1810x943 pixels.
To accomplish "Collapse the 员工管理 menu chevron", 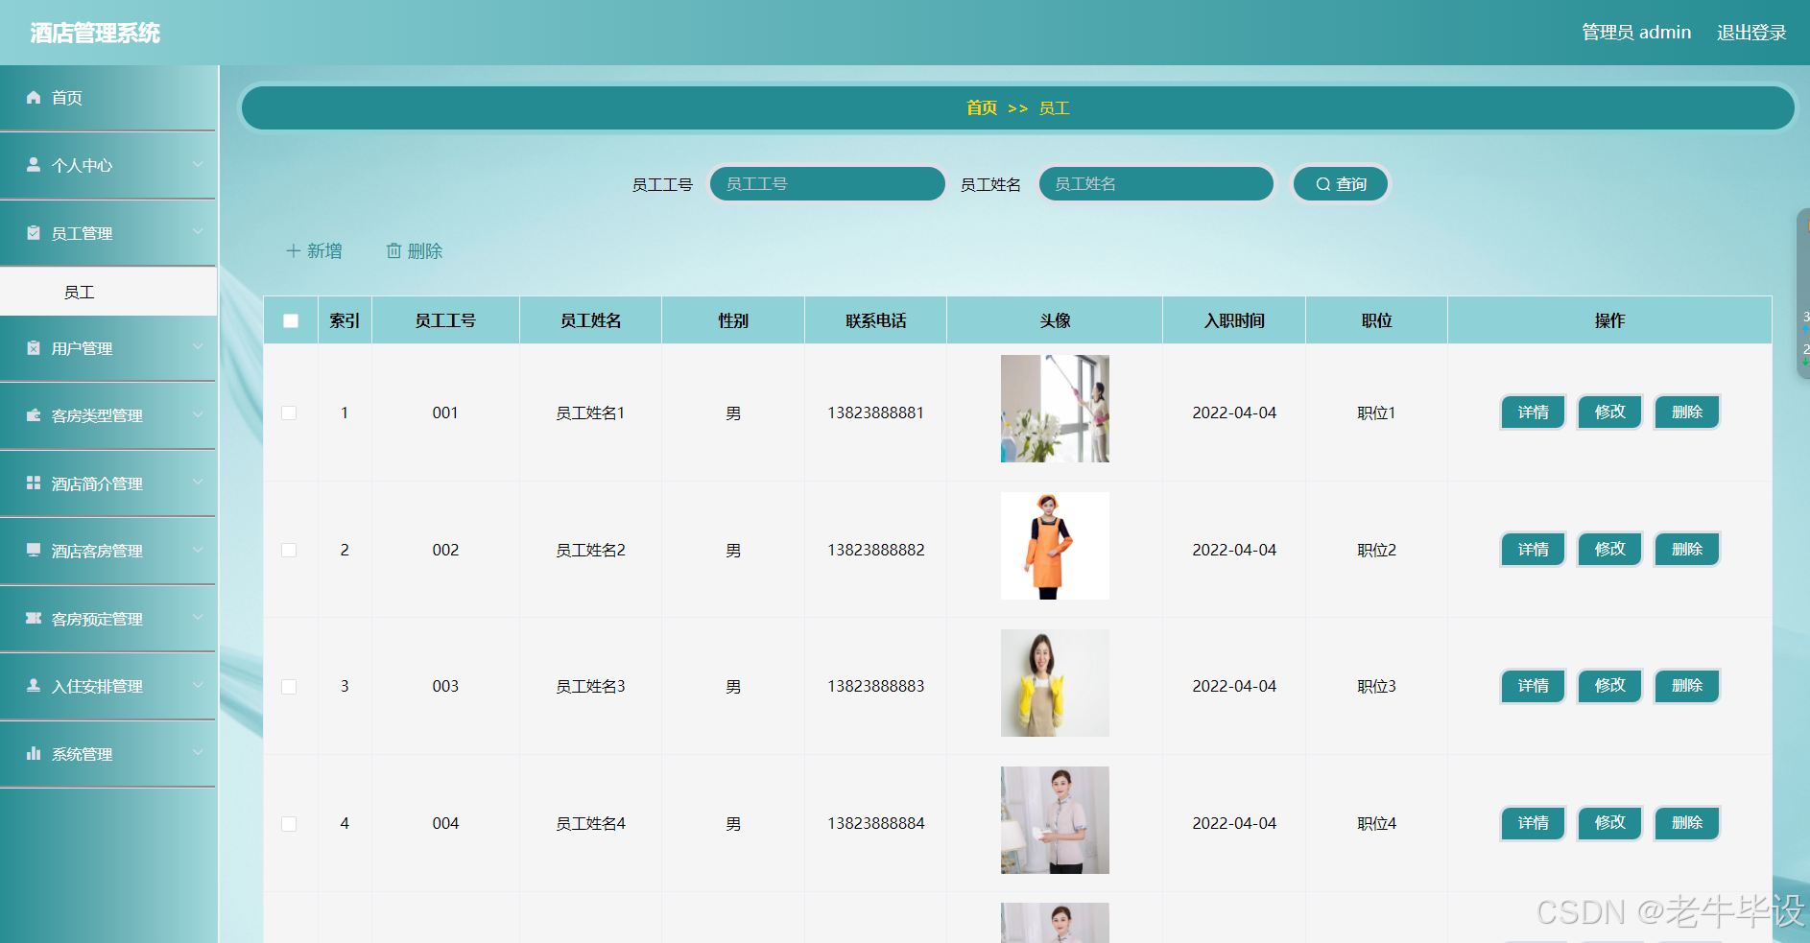I will 198,231.
